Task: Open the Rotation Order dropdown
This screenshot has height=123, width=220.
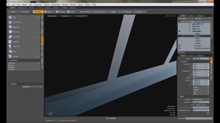Action: click(x=201, y=78)
